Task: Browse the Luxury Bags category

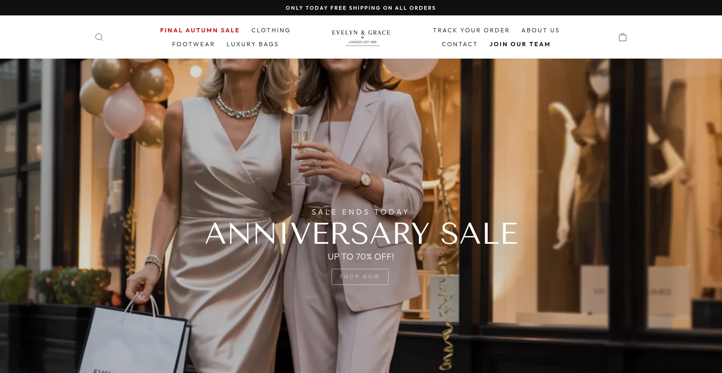Action: [x=252, y=44]
